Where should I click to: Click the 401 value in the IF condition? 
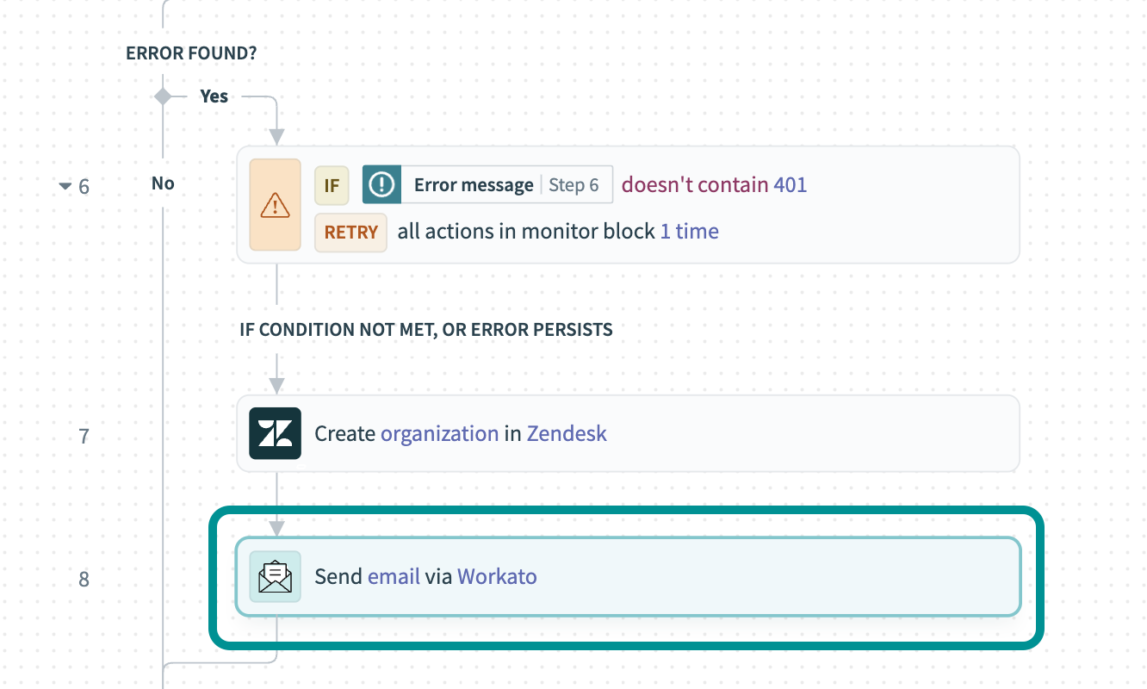pyautogui.click(x=793, y=184)
